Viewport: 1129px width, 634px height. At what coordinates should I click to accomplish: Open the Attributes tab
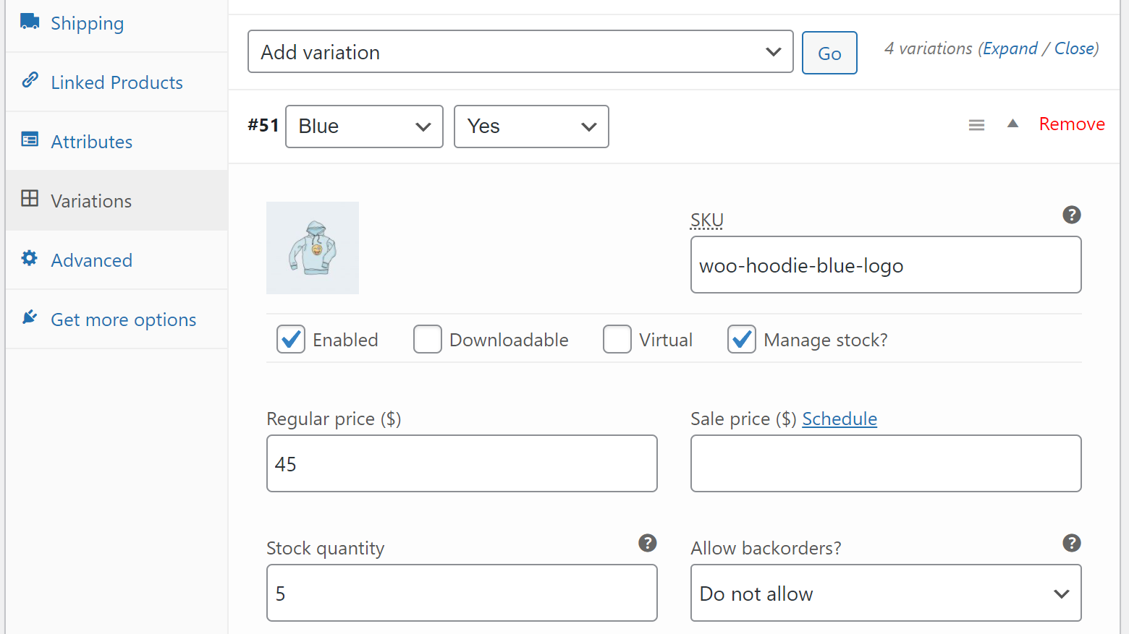tap(117, 141)
